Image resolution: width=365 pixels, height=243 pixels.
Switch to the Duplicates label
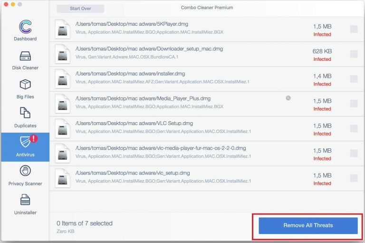point(25,126)
